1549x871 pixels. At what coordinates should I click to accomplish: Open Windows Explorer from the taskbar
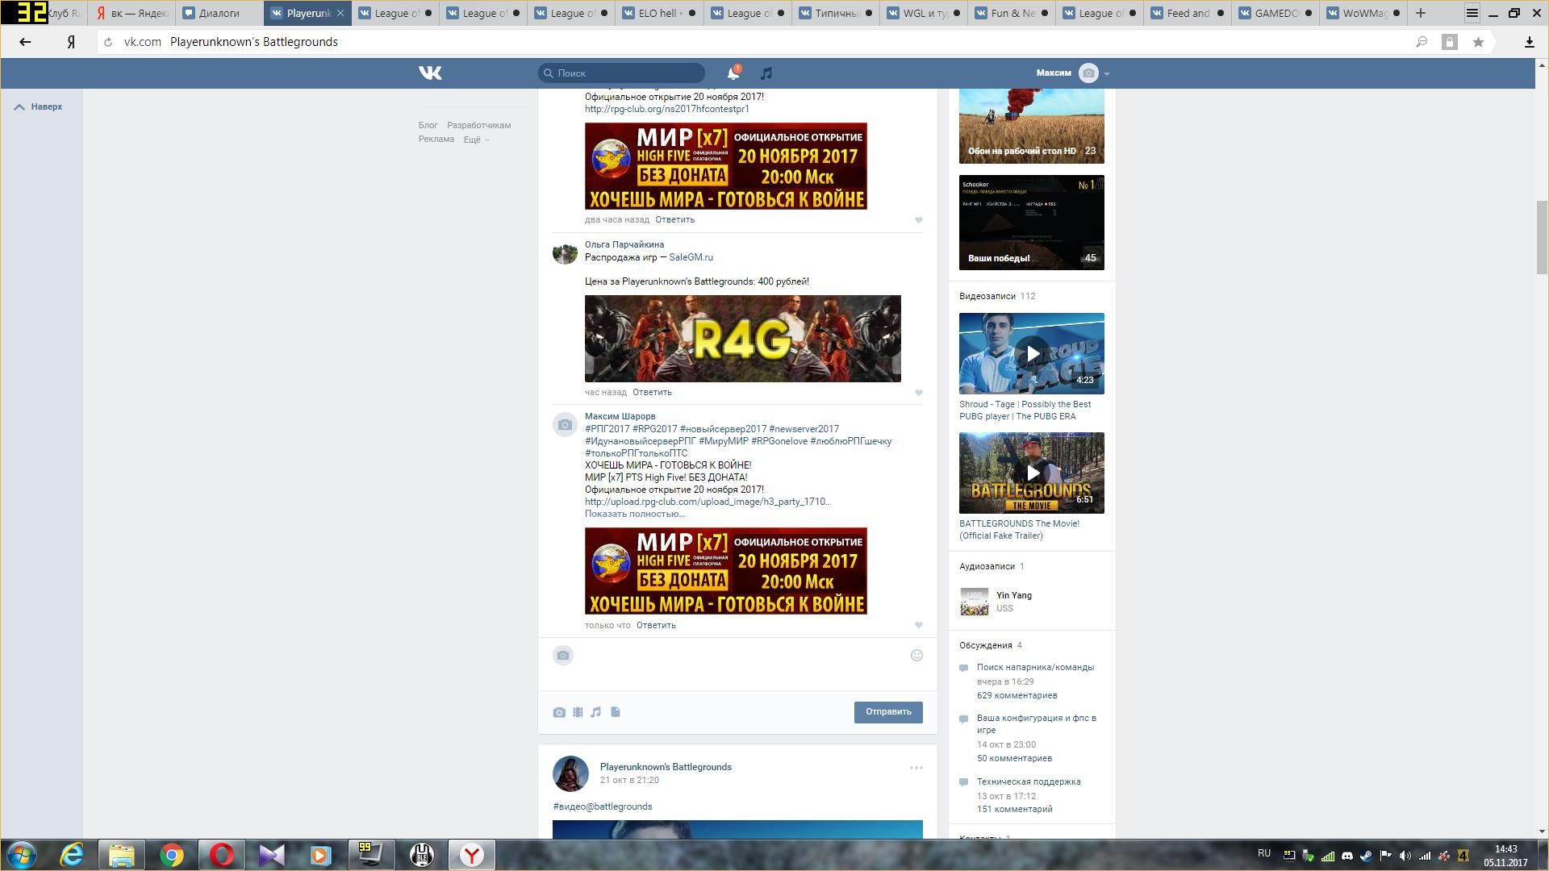pos(121,855)
